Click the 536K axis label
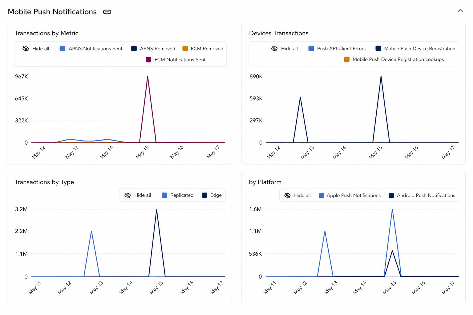The image size is (473, 315). [255, 254]
